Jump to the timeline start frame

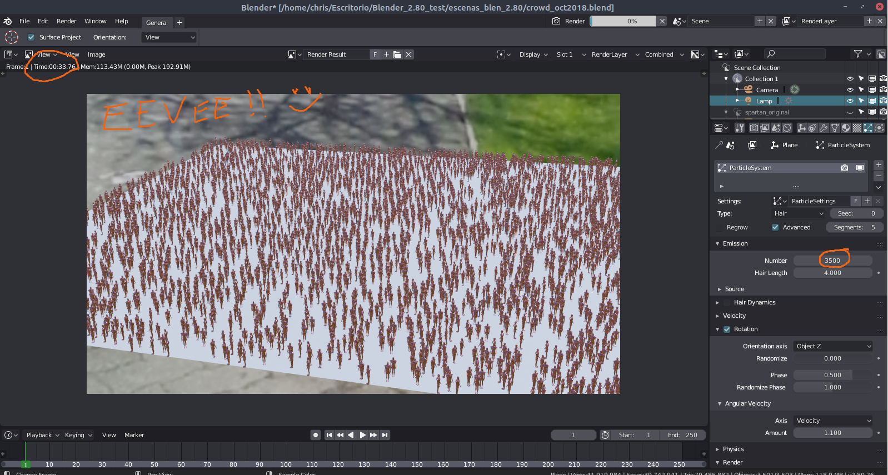pos(329,435)
